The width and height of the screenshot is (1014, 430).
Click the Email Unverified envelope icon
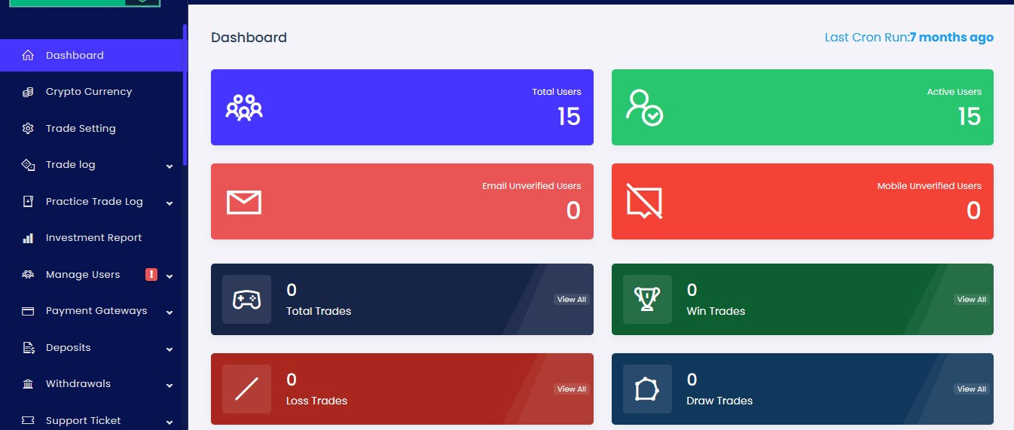click(x=243, y=202)
